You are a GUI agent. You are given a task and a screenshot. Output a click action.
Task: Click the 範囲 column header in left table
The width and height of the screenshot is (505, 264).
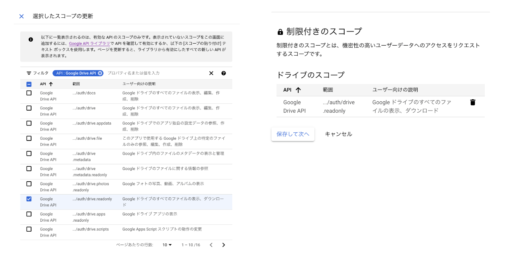point(76,84)
